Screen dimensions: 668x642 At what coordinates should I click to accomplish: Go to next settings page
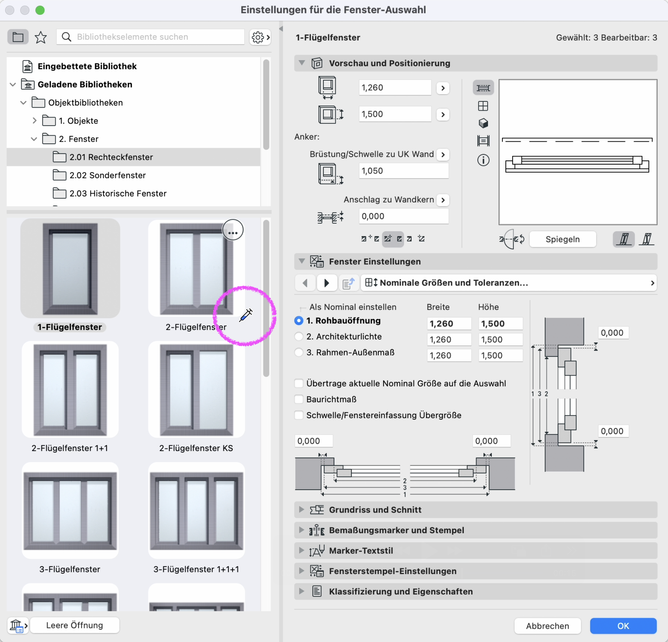[x=326, y=283]
